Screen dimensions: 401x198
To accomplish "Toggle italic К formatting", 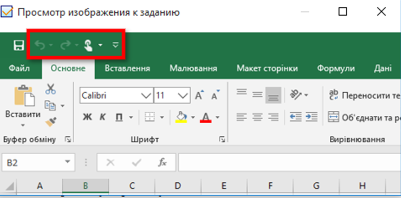I will [x=102, y=117].
